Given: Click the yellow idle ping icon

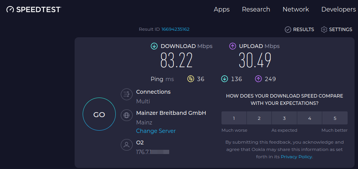Looking at the screenshot, I should [191, 79].
